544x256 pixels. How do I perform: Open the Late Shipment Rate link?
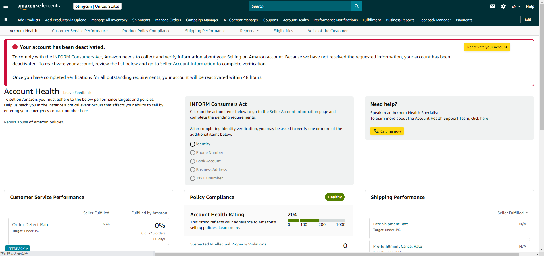click(x=391, y=224)
